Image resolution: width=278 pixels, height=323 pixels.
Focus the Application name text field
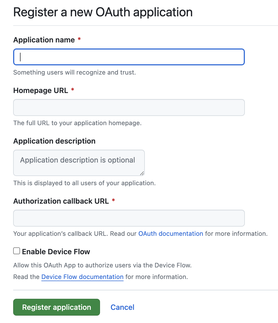129,57
